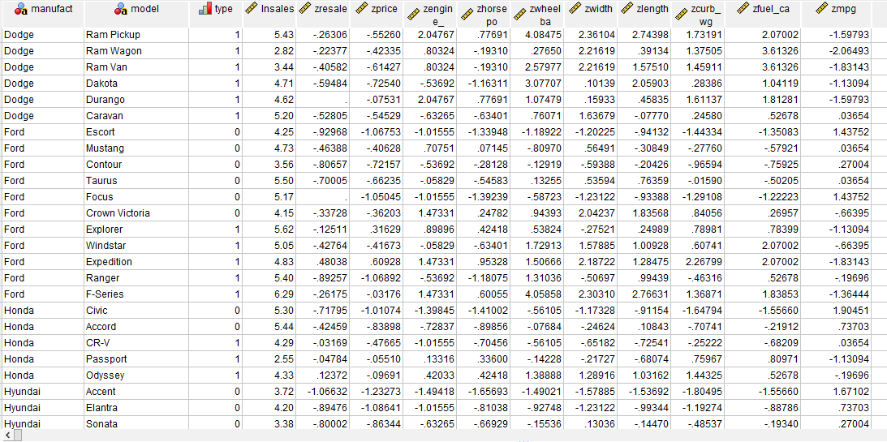Click the scale ruler icon beside zengine_
The height and width of the screenshot is (442, 887).
pos(412,15)
